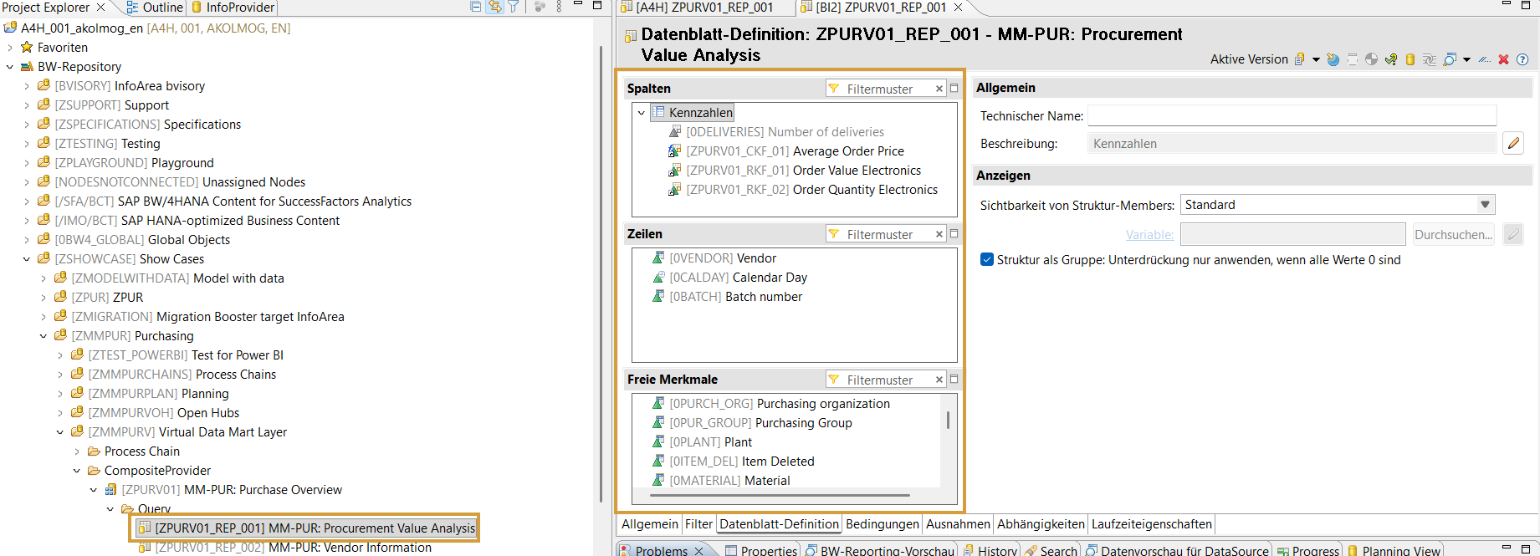Switch to the Bedingungen tab

pyautogui.click(x=882, y=524)
